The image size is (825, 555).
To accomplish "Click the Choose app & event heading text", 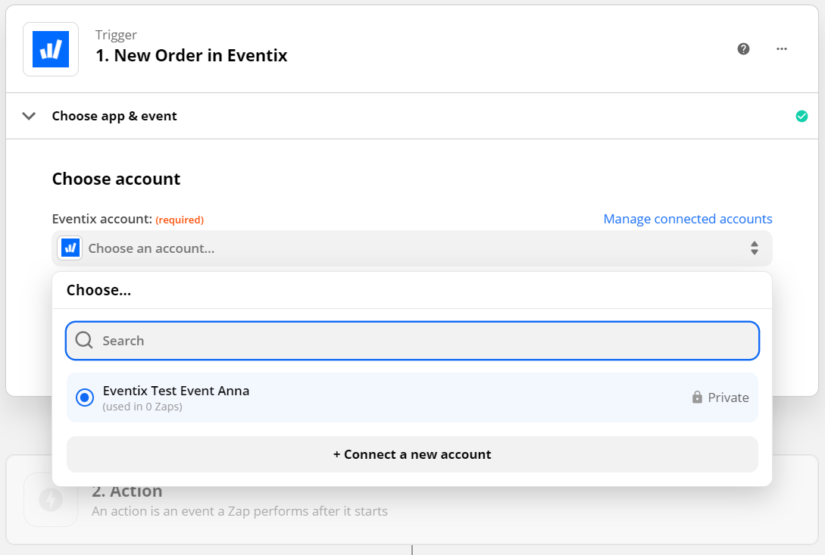I will click(114, 117).
